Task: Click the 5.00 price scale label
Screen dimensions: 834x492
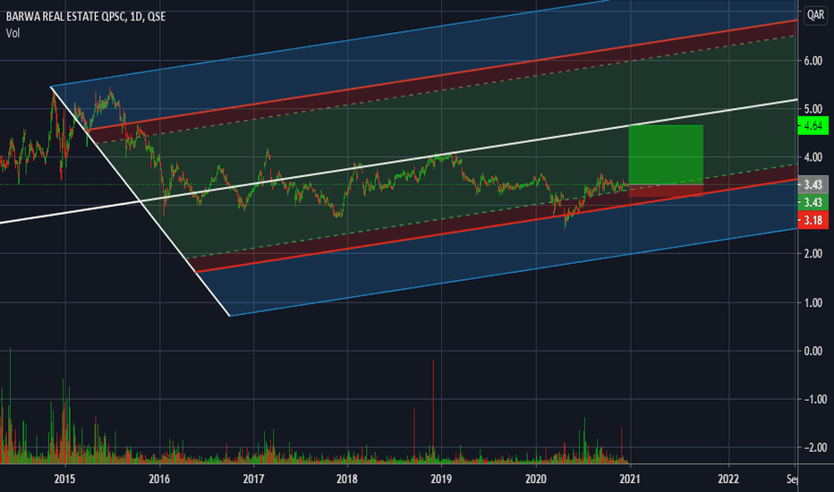Action: 813,109
